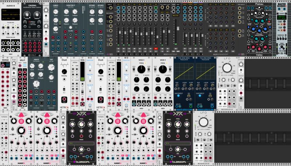Viewport: 291px width, 166px height.
Task: Click the left XFX module FREQ knob
Action: click(81, 124)
